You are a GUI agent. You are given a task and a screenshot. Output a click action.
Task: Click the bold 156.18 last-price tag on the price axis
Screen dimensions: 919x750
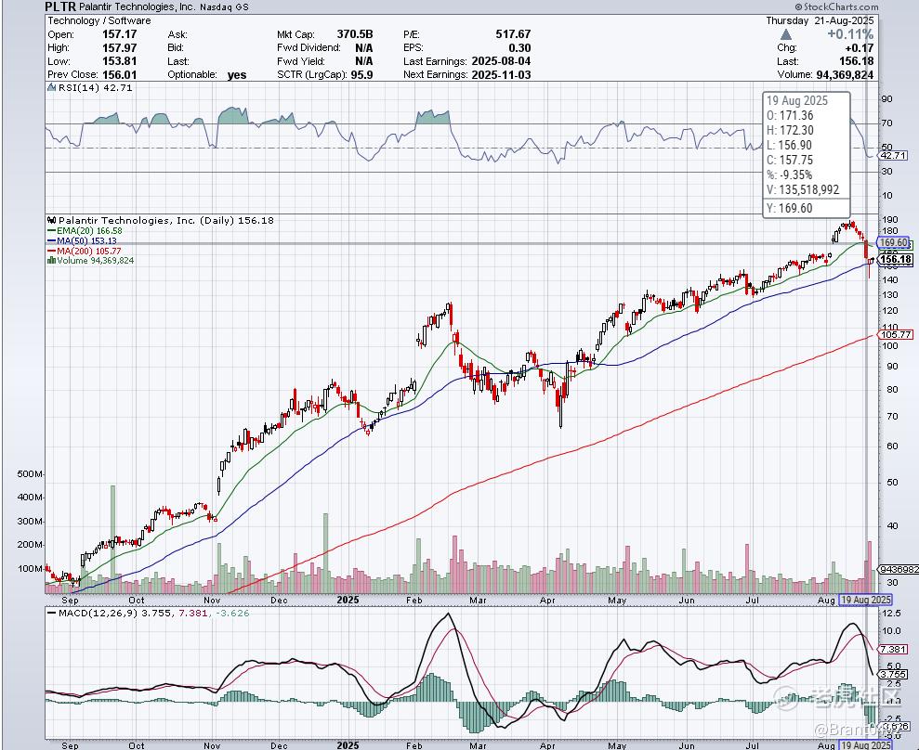coord(896,259)
